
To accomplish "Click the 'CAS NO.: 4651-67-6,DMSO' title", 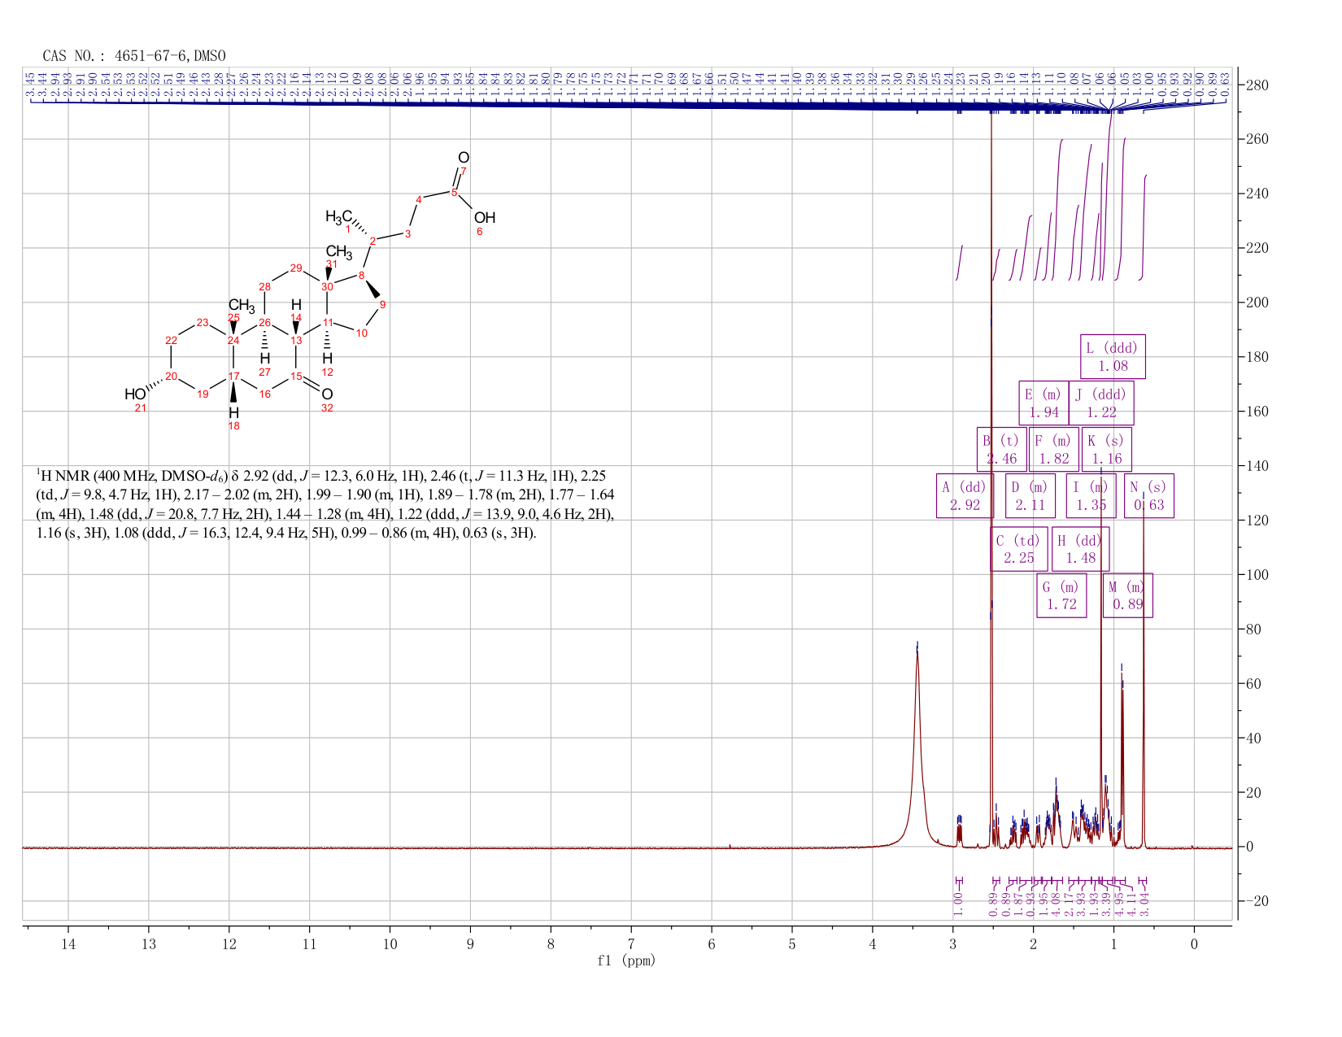I will (134, 55).
